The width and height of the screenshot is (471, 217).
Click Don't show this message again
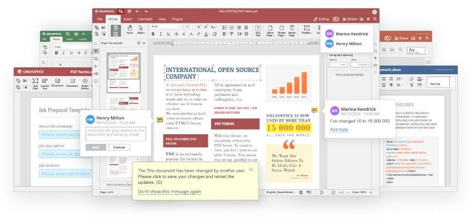pyautogui.click(x=170, y=191)
